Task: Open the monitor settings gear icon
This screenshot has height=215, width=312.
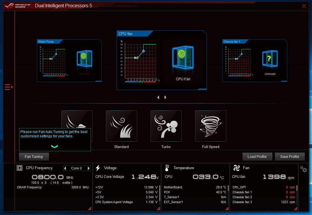Action: (x=303, y=169)
